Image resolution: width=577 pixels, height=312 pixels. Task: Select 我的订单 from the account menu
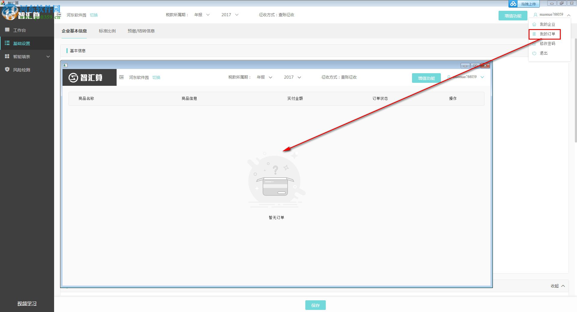(x=548, y=34)
